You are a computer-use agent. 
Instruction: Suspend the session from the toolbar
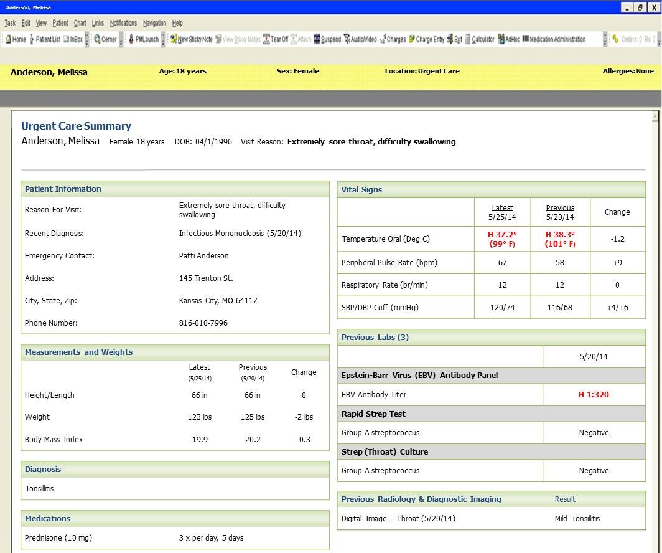[327, 39]
